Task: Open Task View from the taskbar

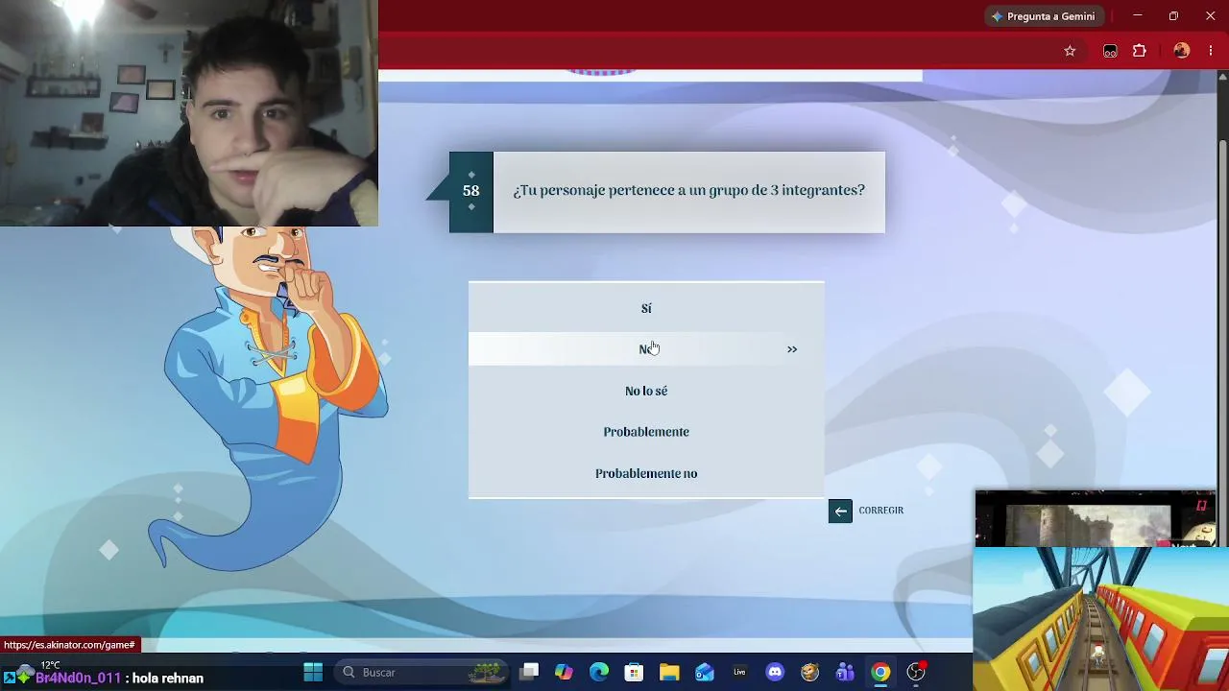Action: coord(529,672)
